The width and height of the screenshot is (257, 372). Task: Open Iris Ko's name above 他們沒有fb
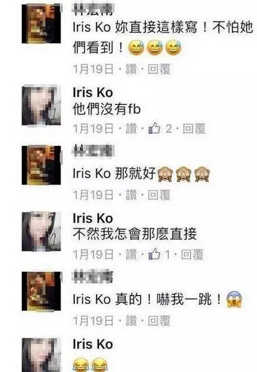pyautogui.click(x=93, y=92)
